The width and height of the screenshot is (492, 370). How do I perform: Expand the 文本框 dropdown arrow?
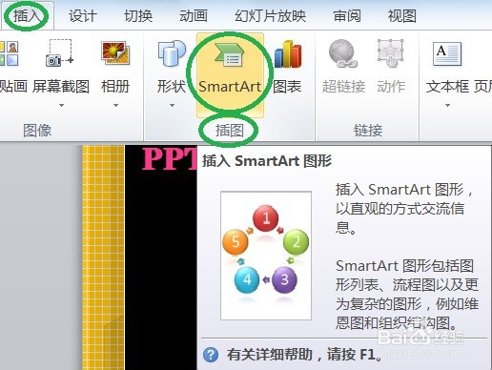(447, 105)
